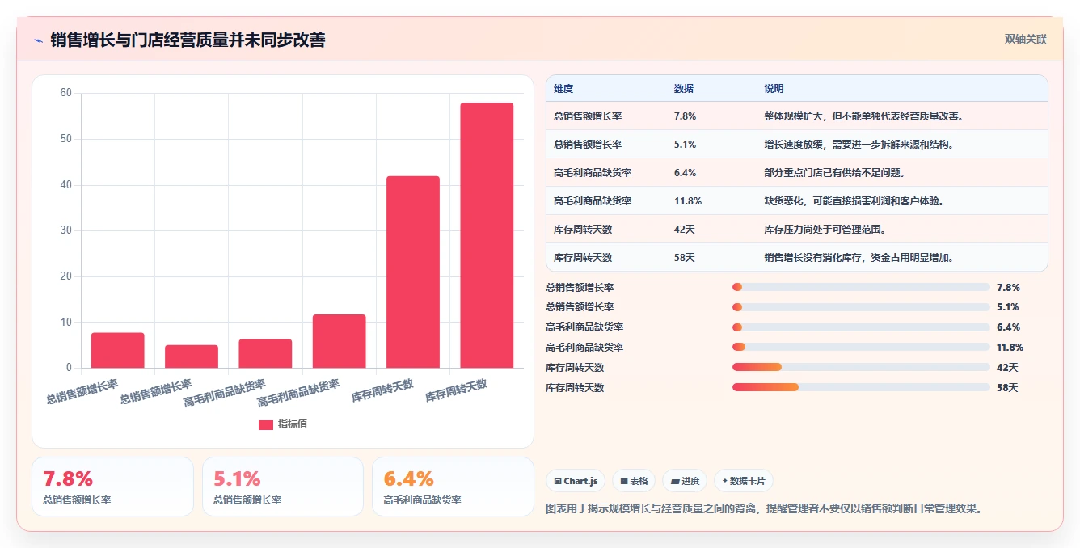Click the 6.4% progress bar track
Image resolution: width=1080 pixels, height=548 pixels.
(861, 327)
